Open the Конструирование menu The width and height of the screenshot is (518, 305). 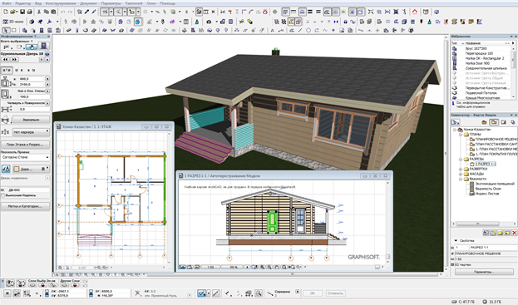pos(61,3)
